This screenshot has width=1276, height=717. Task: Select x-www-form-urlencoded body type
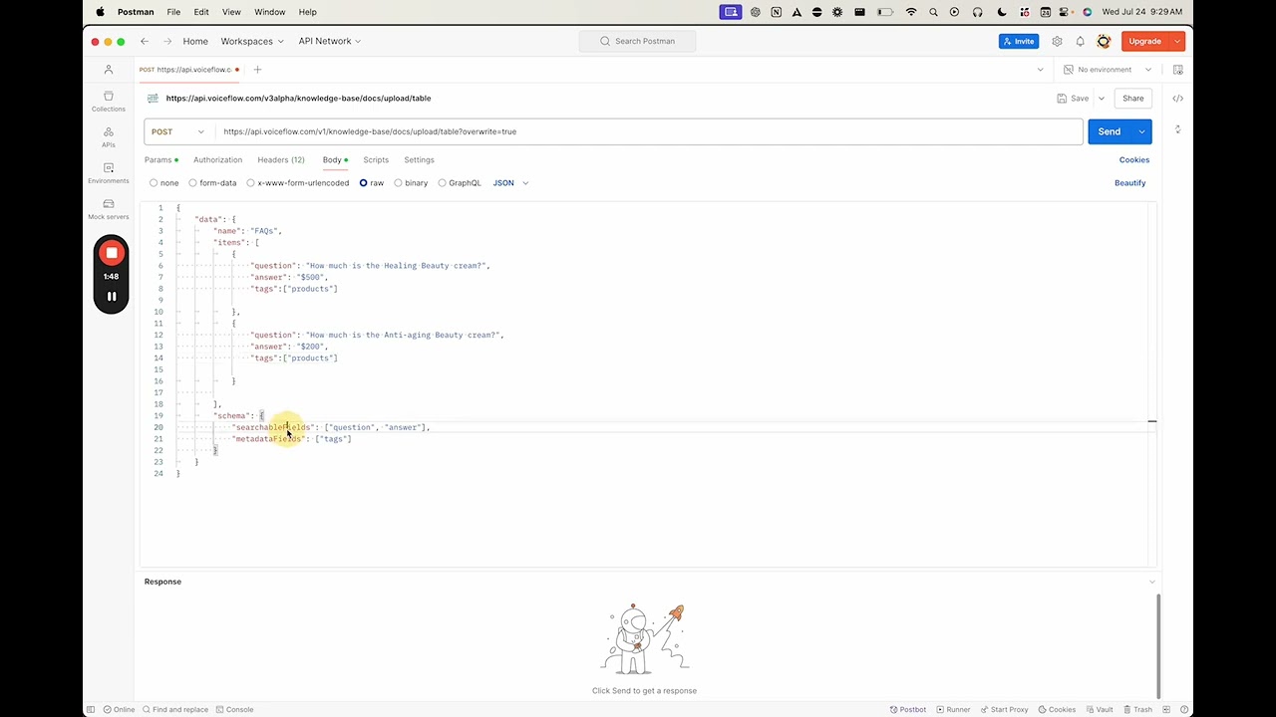pos(297,183)
